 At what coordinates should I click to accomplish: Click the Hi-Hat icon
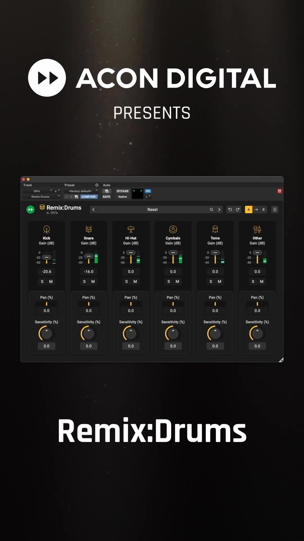point(131,229)
